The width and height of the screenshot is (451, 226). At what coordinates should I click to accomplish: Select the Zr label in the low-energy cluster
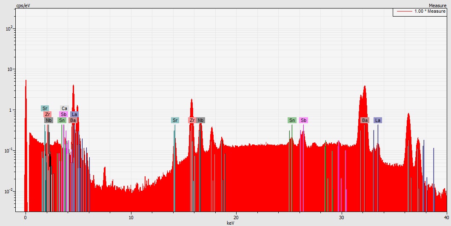[x=48, y=114]
